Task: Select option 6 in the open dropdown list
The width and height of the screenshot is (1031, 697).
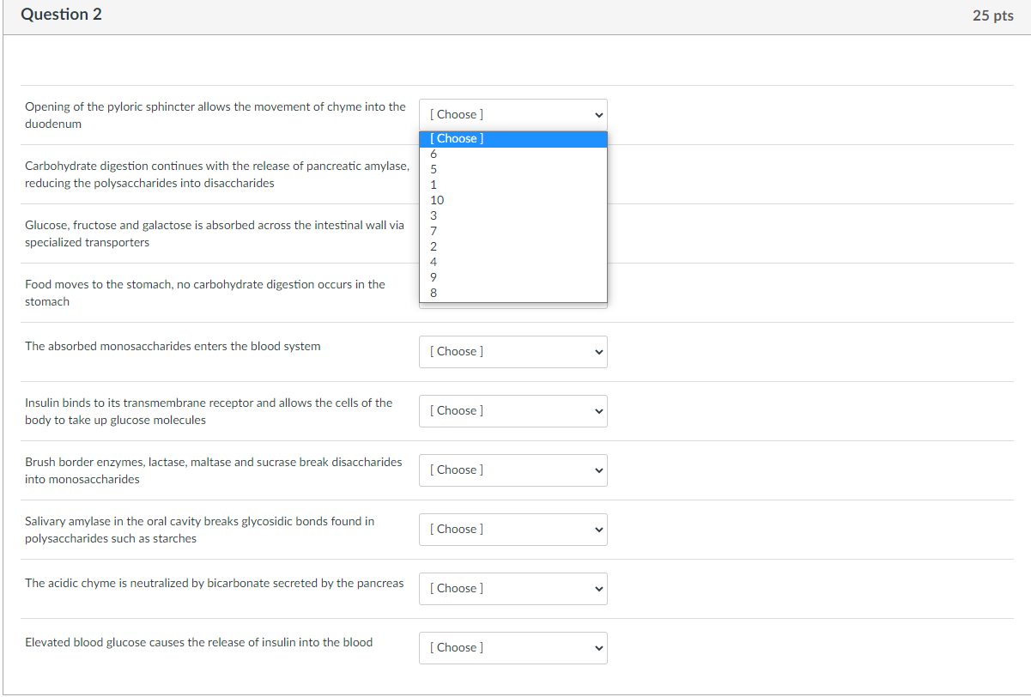Action: click(x=512, y=154)
